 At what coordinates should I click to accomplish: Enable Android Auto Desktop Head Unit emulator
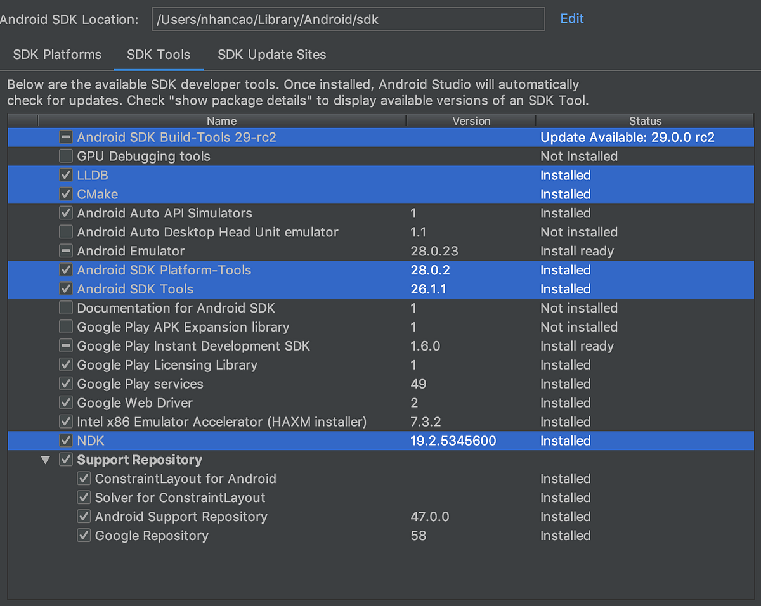pyautogui.click(x=65, y=232)
